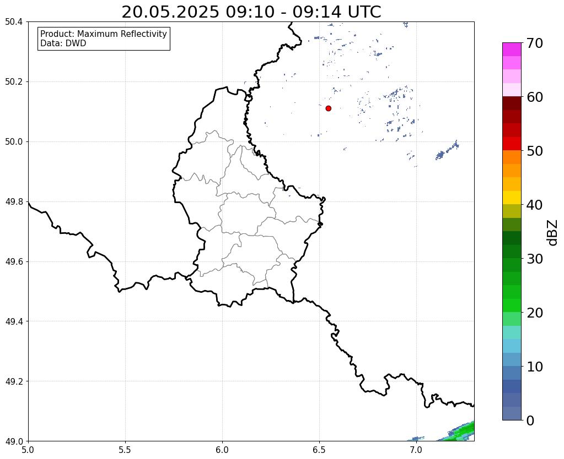Click longitude axis label 5.0
Screen dimensions: 564x459
click(x=28, y=450)
